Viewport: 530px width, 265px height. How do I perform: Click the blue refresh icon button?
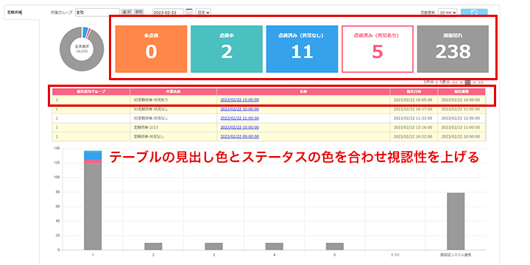pyautogui.click(x=474, y=13)
